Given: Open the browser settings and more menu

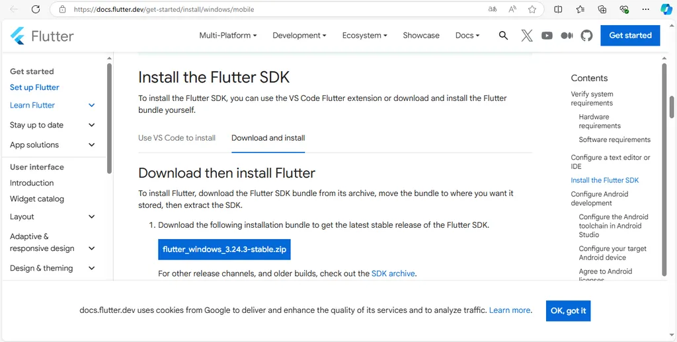Looking at the screenshot, I should pyautogui.click(x=645, y=9).
